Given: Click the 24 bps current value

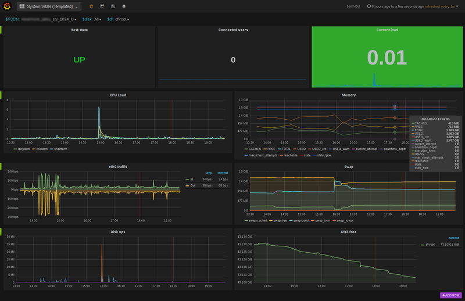Looking at the screenshot, I should [x=223, y=180].
